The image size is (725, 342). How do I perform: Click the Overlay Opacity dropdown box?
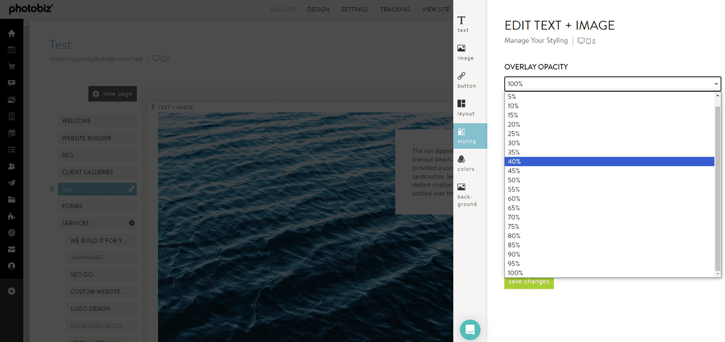coord(612,84)
